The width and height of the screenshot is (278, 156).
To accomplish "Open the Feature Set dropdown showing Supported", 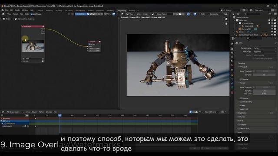I will click(265, 52).
